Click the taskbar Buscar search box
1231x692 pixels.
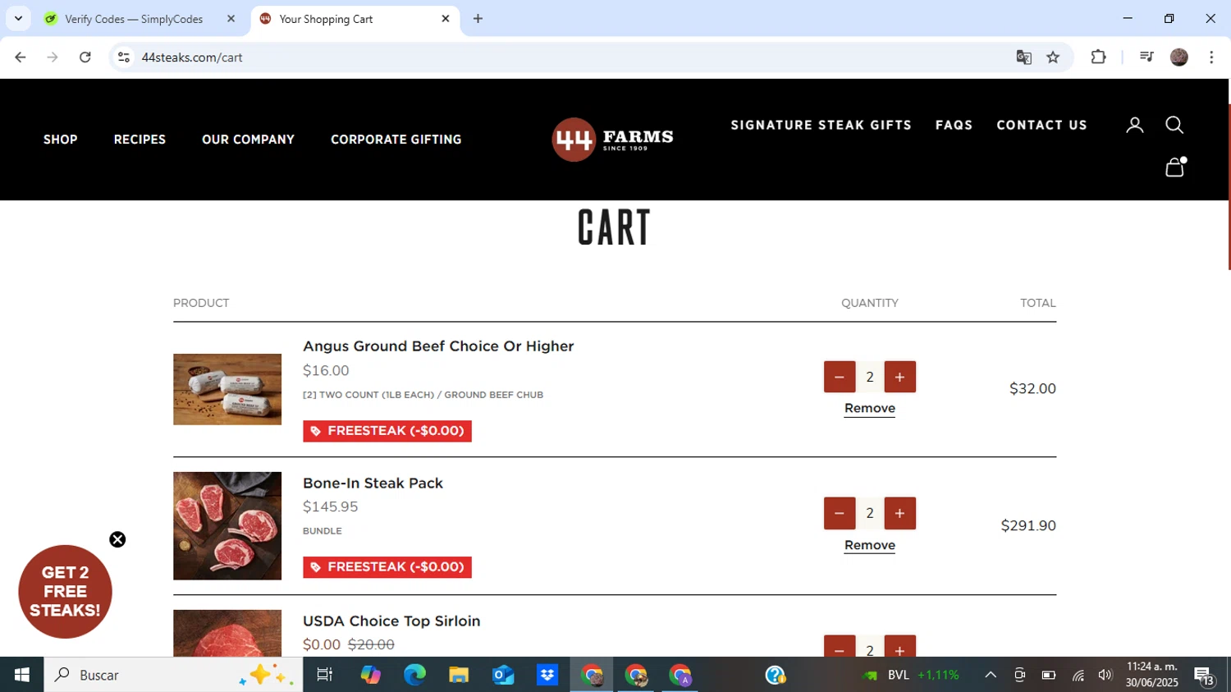coord(173,675)
